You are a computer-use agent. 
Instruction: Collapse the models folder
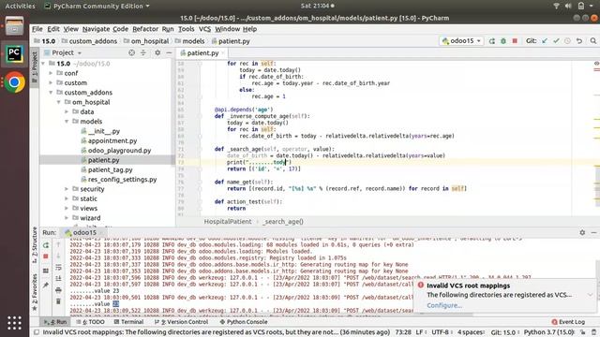pos(67,121)
